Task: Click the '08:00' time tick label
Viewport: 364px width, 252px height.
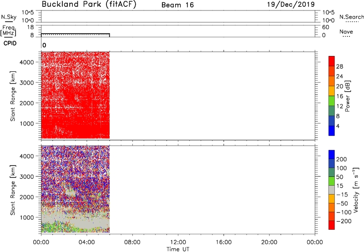Action: point(132,242)
